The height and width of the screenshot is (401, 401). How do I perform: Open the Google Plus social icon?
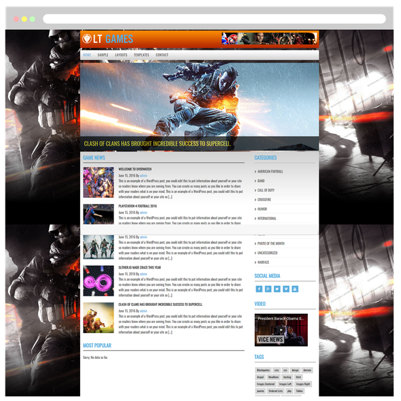(268, 289)
